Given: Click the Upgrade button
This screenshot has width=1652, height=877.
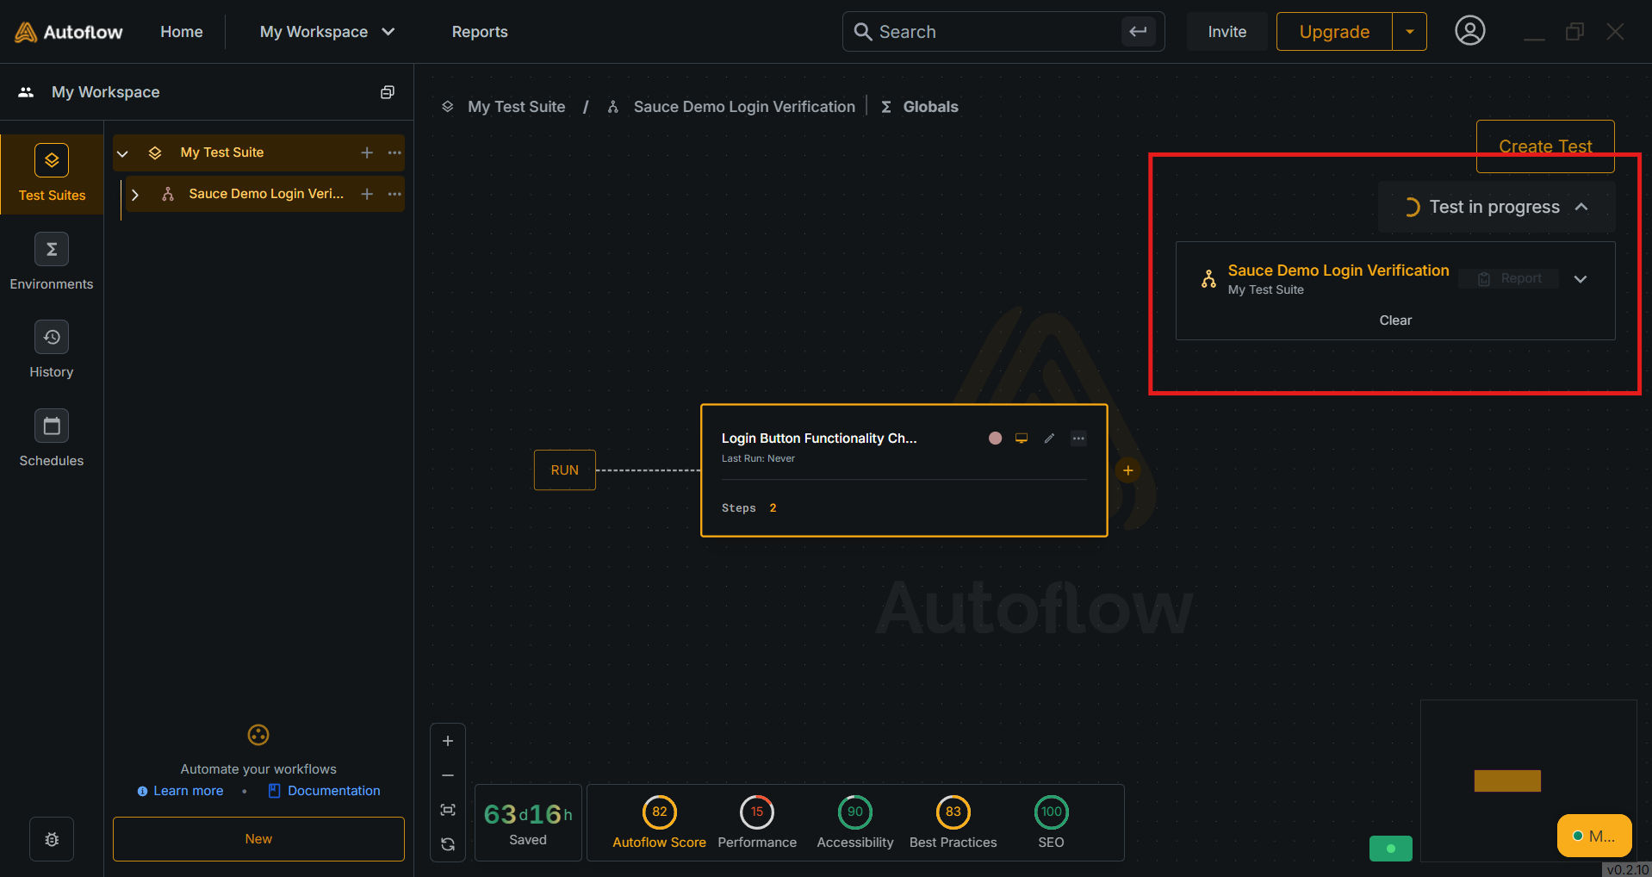Looking at the screenshot, I should click(1334, 32).
